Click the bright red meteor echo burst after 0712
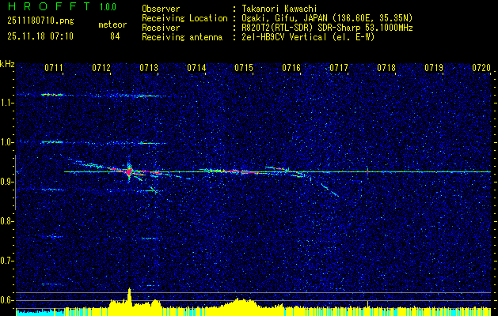 pyautogui.click(x=128, y=171)
